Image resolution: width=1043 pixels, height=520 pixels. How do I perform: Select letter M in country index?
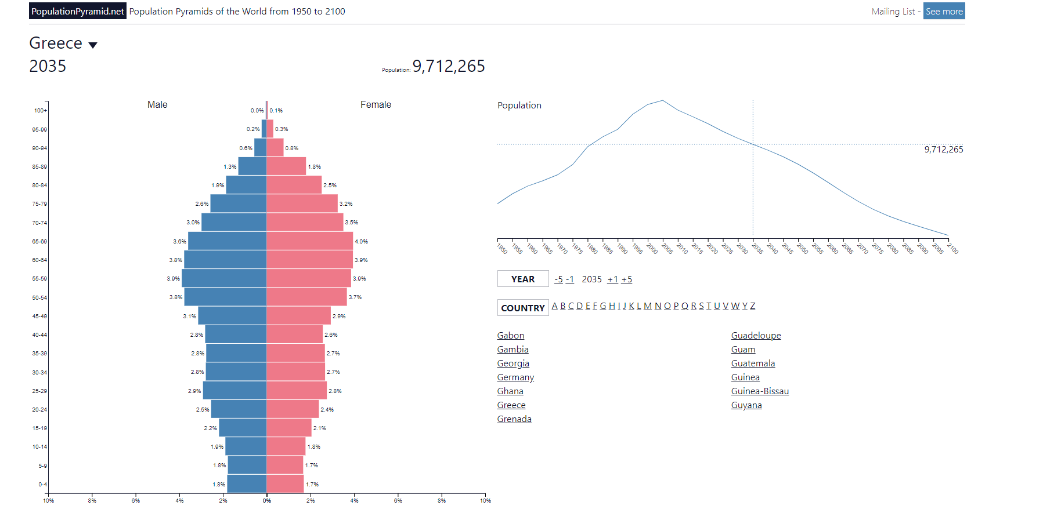click(648, 306)
